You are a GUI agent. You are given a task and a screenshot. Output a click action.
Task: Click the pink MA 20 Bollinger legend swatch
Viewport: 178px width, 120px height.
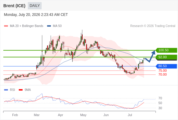point(6,26)
